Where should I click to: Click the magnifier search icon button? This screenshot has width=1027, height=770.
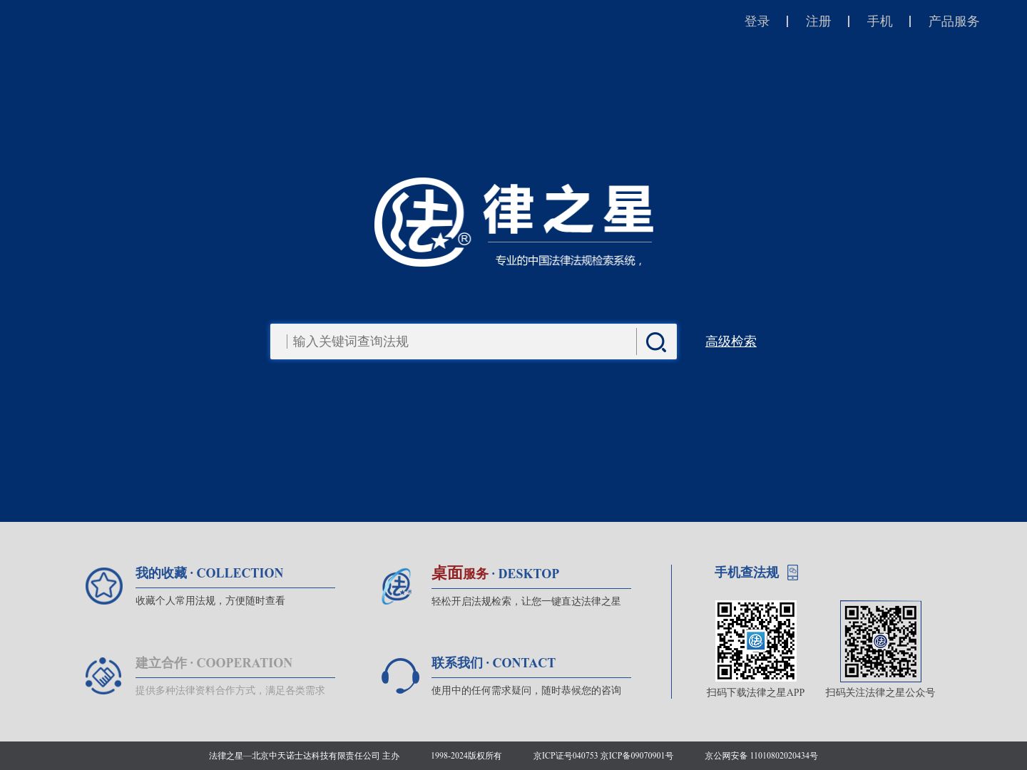point(656,342)
